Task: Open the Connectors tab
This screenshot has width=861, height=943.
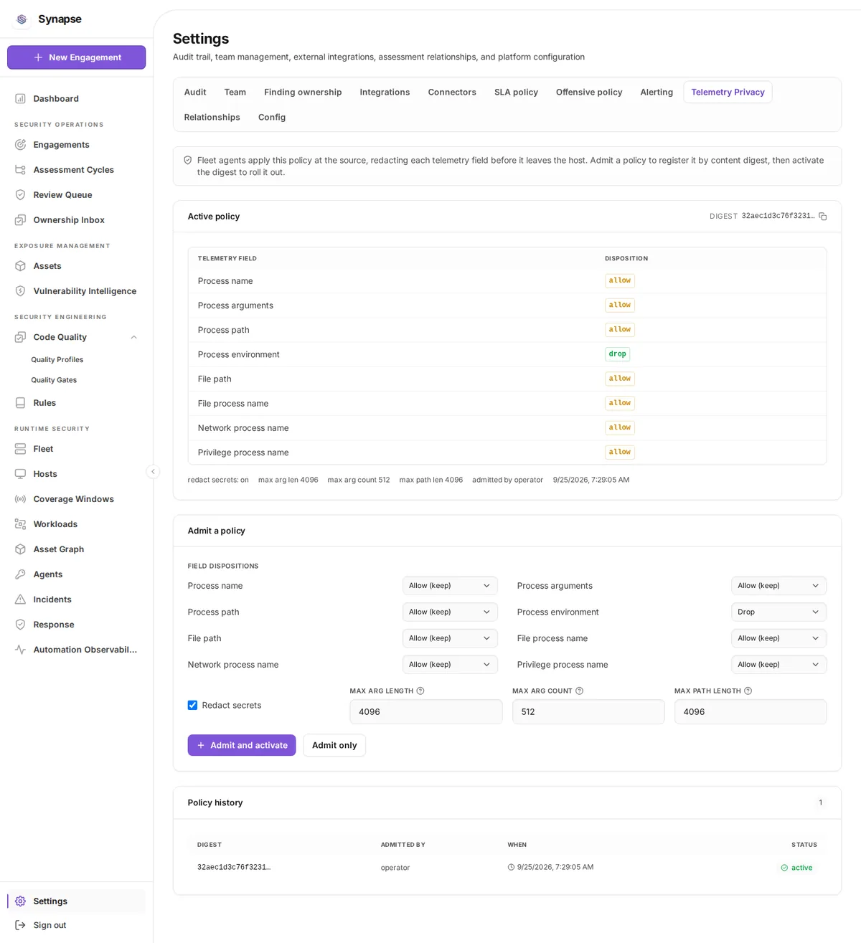Action: tap(452, 93)
